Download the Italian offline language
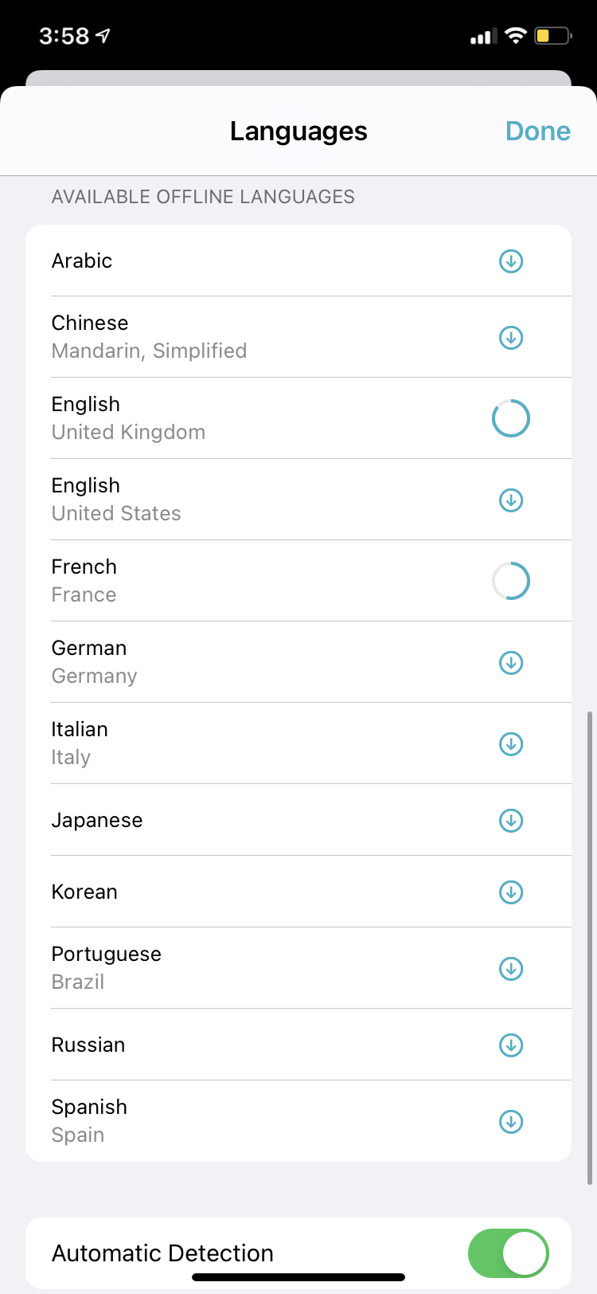The image size is (597, 1294). point(511,744)
